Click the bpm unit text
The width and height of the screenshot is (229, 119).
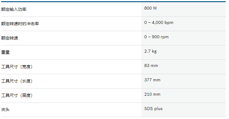[x=169, y=23]
